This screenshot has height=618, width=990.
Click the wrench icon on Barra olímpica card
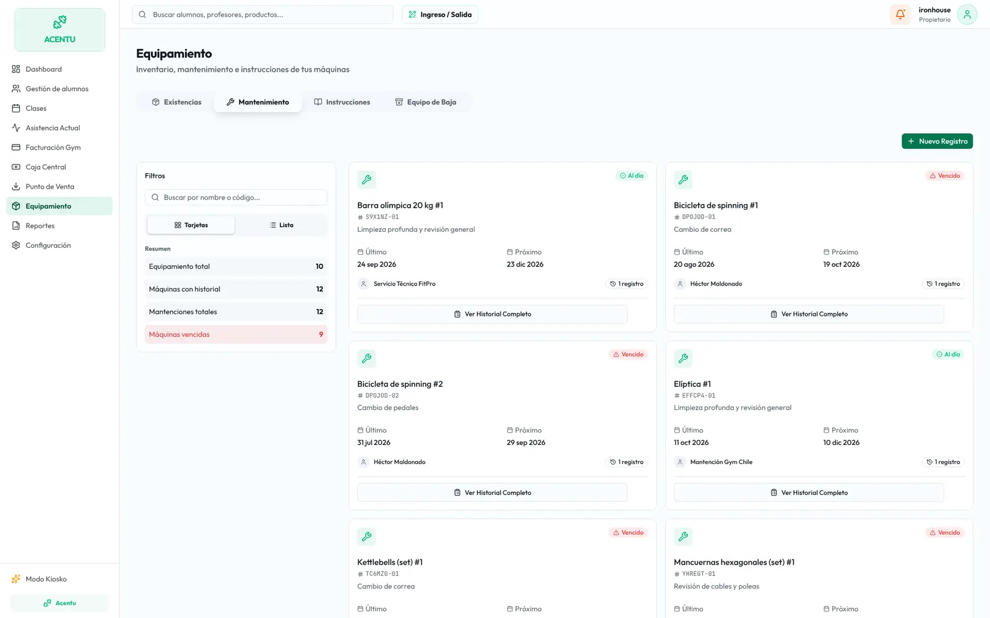pos(366,180)
